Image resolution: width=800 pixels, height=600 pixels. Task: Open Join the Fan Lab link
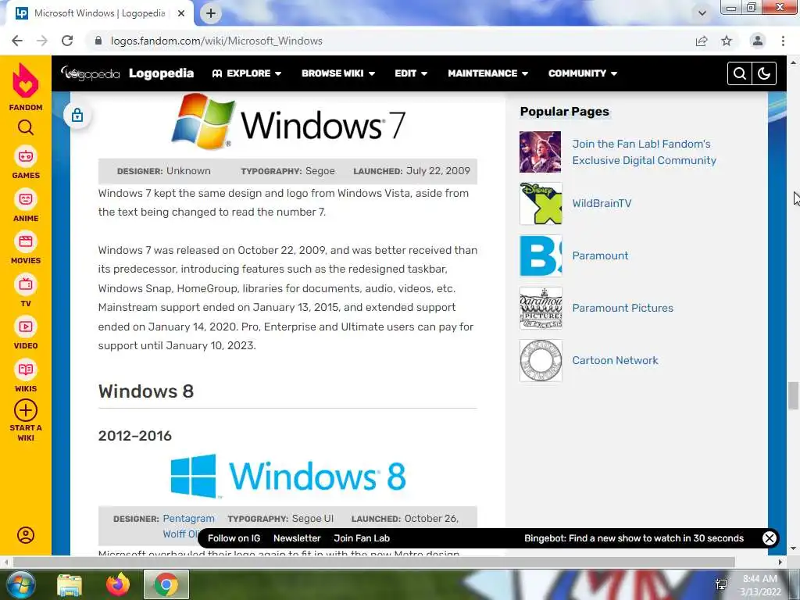(x=644, y=152)
